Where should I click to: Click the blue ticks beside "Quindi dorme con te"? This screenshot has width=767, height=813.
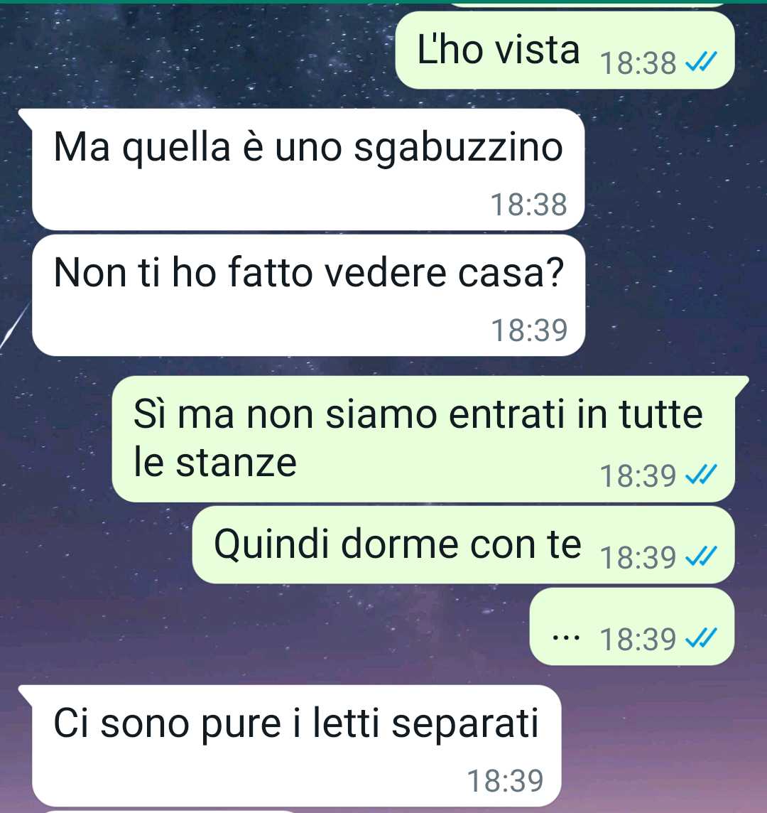click(701, 557)
